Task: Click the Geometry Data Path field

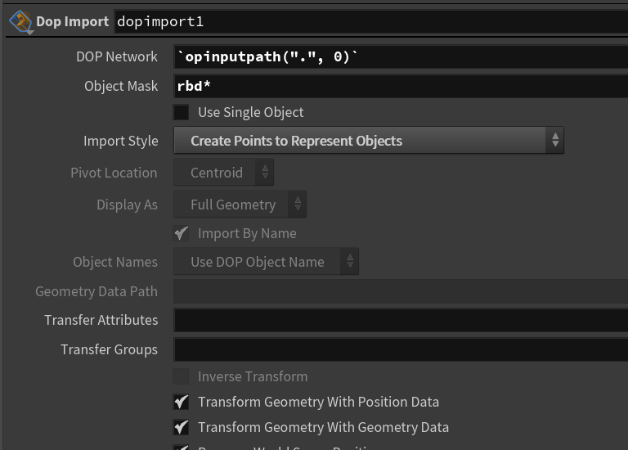Action: [401, 291]
